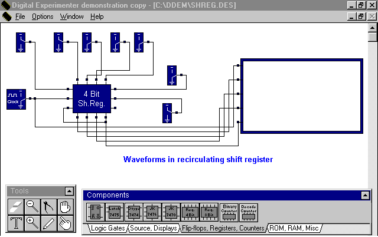Viewport: 378px width, 237px height.
Task: Pick the SR flip-flop component
Action: click(96, 211)
